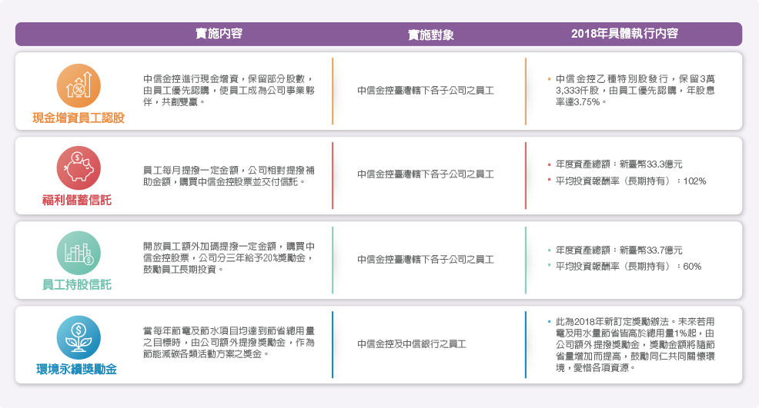The image size is (759, 408).
Task: Click the text starting 此為2018年新訂定獎勵辦法
Action: click(635, 345)
